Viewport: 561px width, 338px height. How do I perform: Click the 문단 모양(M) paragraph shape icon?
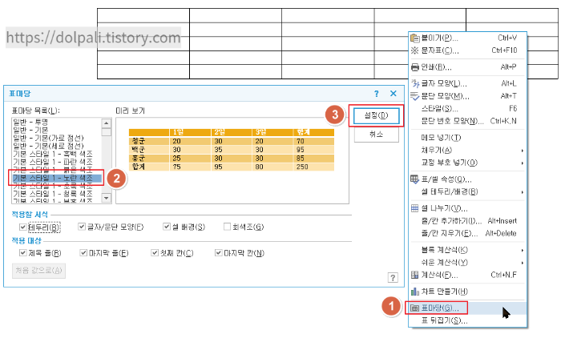tap(414, 96)
